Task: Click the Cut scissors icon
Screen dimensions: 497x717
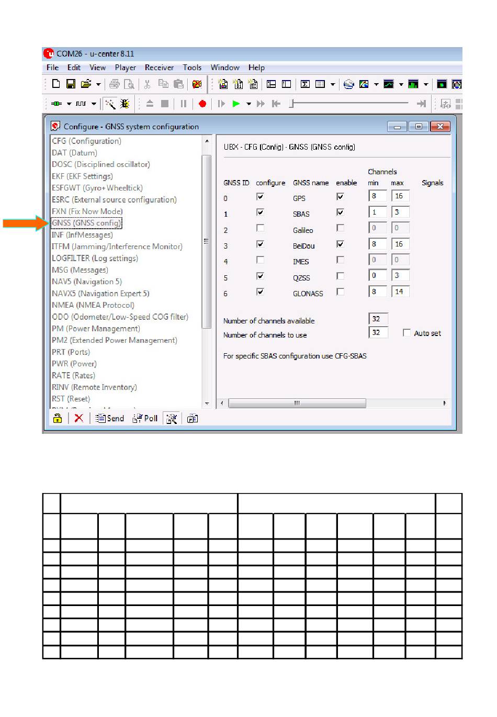Action: [148, 84]
